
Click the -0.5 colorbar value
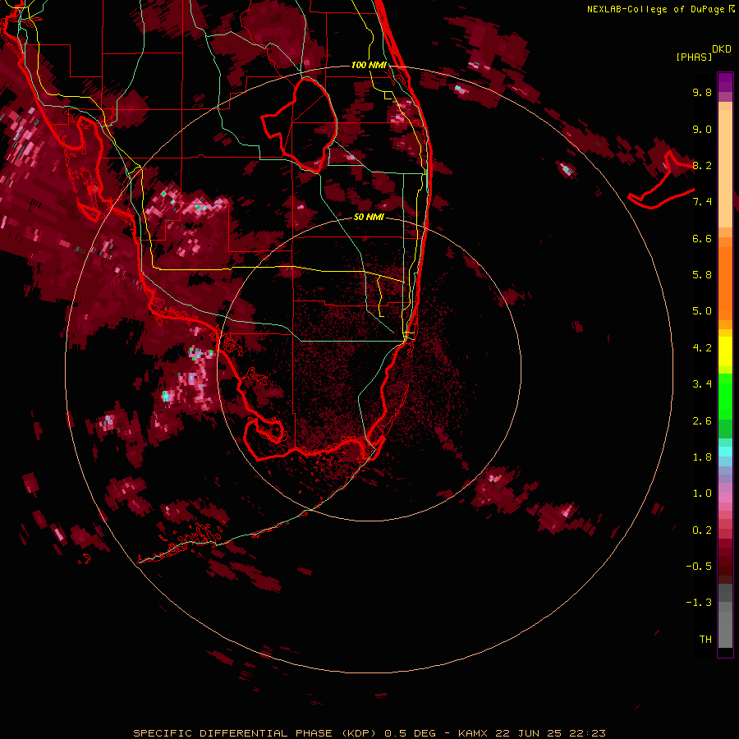click(699, 567)
